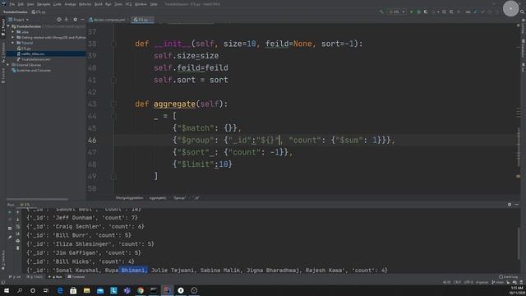Open the Project view dropdown
The image size is (526, 296).
tap(19, 20)
